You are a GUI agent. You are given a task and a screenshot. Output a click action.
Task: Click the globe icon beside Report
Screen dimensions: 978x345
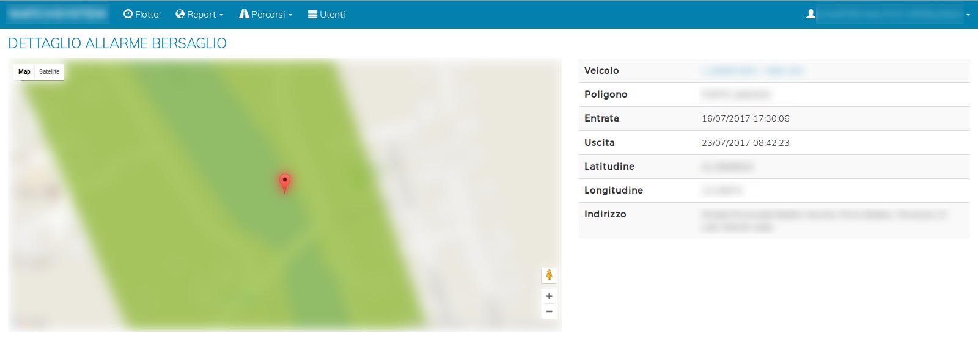(x=180, y=14)
